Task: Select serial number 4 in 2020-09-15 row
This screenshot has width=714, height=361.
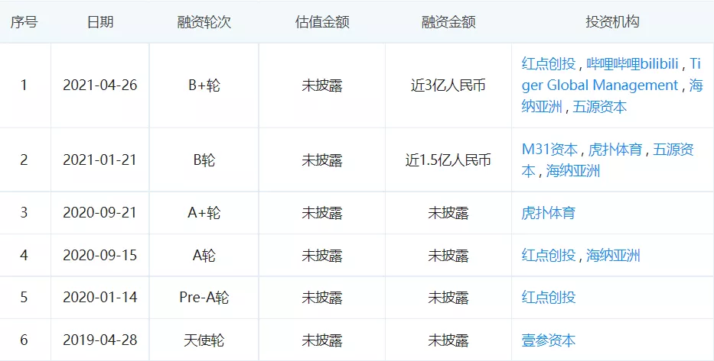Action: point(24,255)
